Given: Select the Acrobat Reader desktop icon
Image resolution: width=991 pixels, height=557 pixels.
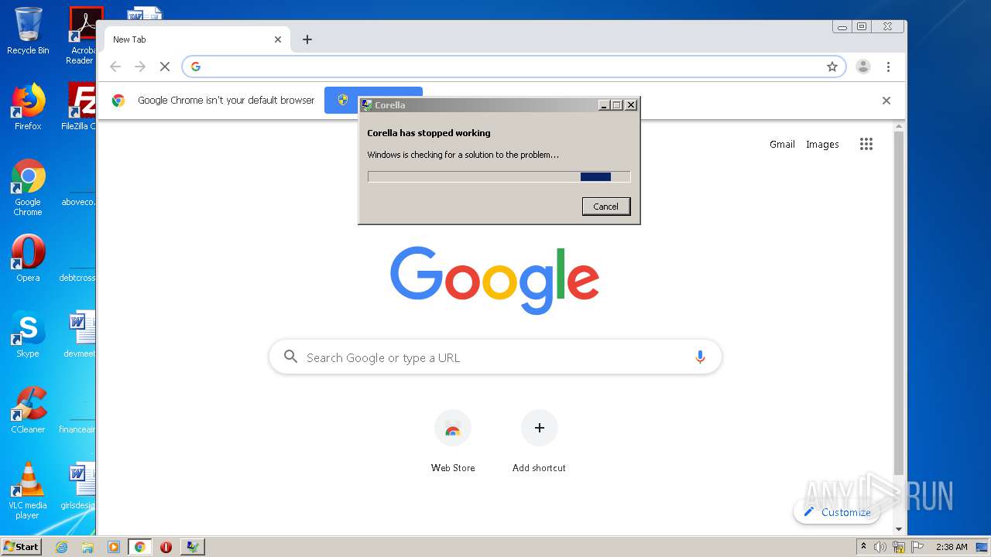Looking at the screenshot, I should pyautogui.click(x=81, y=36).
